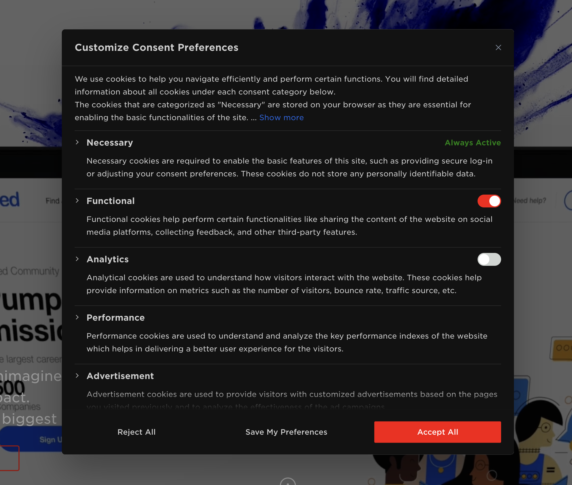The image size is (572, 485).
Task: Click the green Always Active label
Action: click(472, 143)
